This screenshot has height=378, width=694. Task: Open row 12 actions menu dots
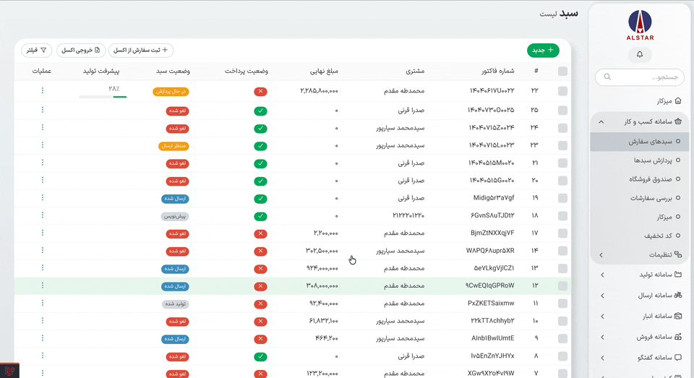pos(43,285)
